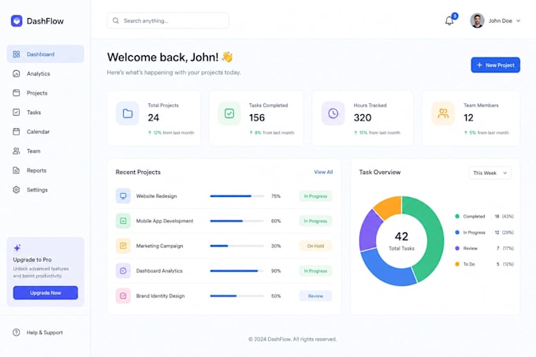Click the Team people icon in sidebar

click(x=16, y=151)
